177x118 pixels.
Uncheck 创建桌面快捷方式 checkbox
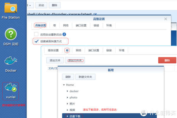36,41
